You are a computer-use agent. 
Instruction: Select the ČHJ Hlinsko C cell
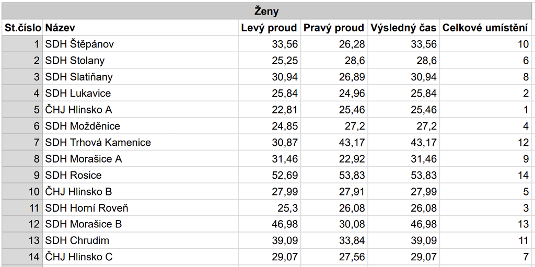pos(140,257)
